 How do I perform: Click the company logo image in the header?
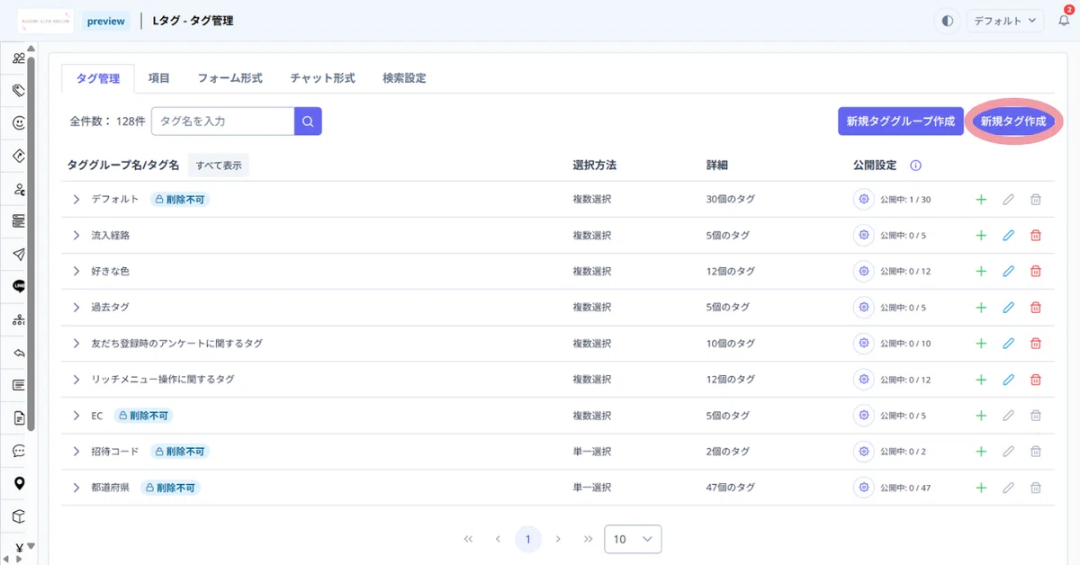click(45, 21)
